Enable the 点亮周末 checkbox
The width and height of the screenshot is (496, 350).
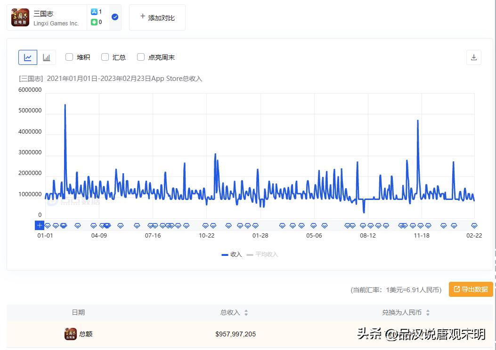[x=140, y=57]
